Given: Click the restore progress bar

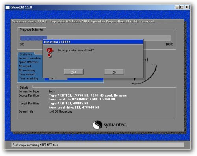Looking at the screenshot, I should click(95, 38).
